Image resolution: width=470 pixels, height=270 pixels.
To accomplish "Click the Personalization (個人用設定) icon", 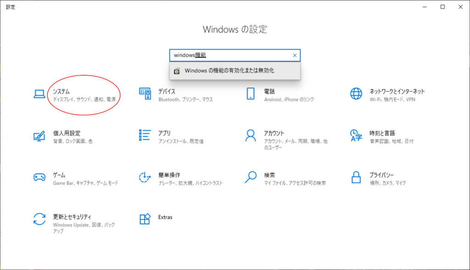I will [x=39, y=136].
